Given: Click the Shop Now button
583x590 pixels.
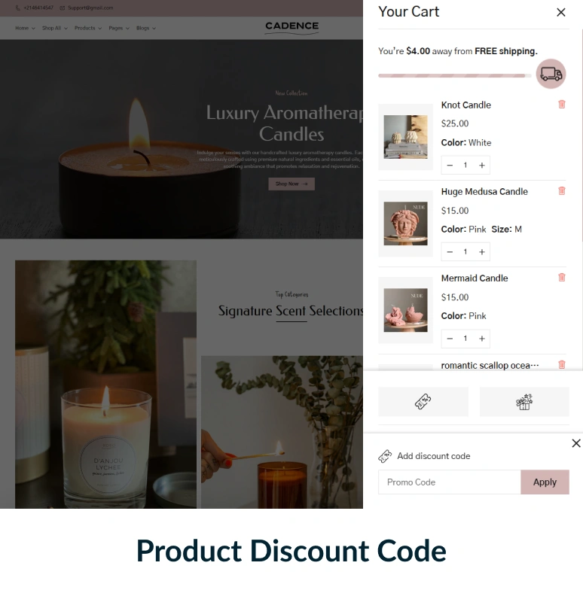Looking at the screenshot, I should 291,184.
